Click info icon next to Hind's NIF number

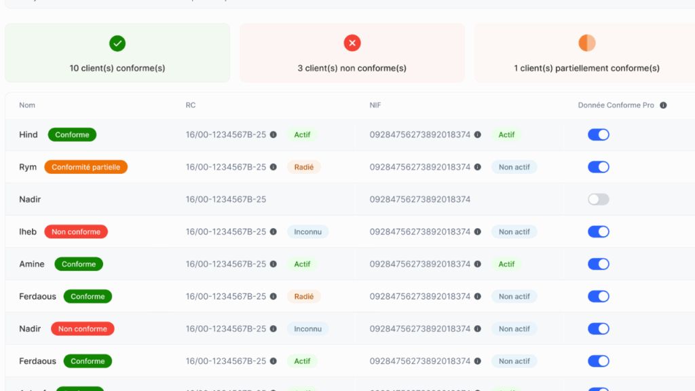click(x=478, y=135)
